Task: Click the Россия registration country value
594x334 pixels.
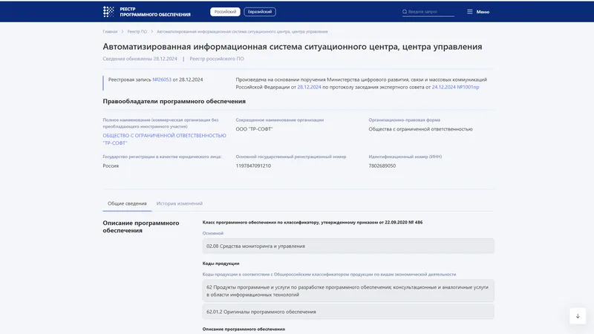Action: pos(111,166)
